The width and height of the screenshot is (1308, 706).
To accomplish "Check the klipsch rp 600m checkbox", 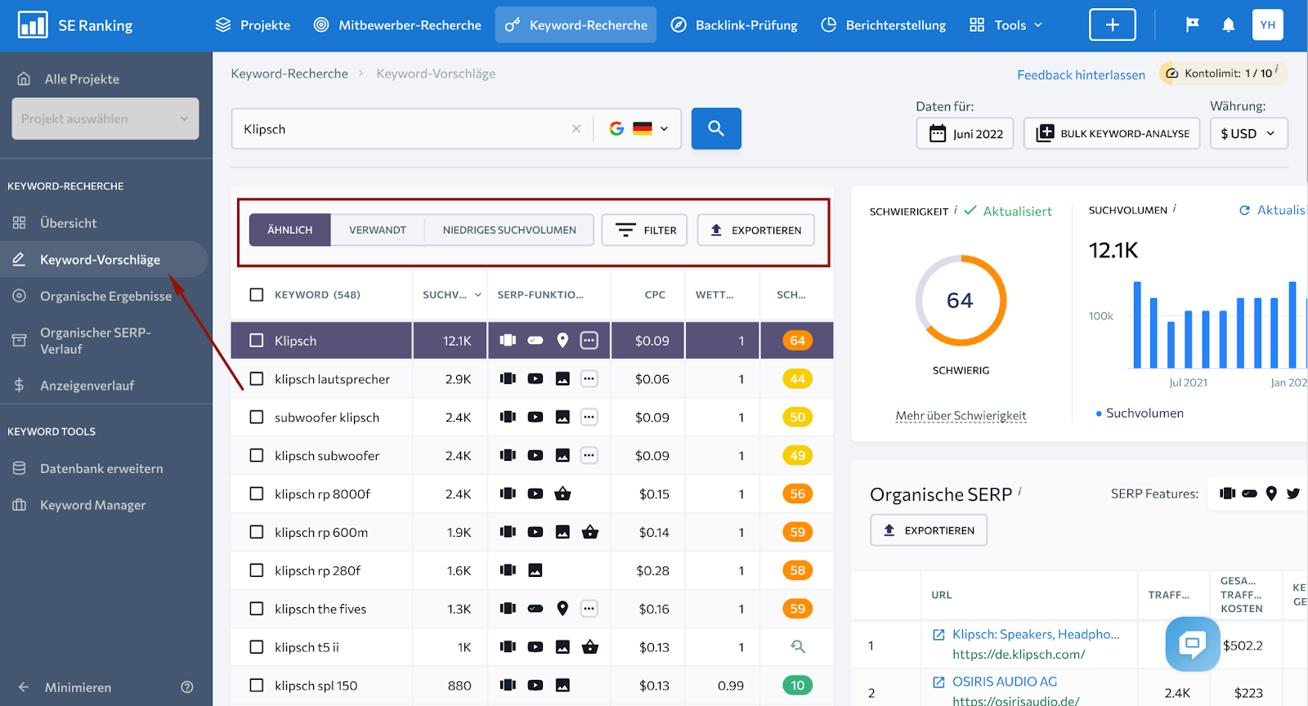I will click(x=257, y=532).
